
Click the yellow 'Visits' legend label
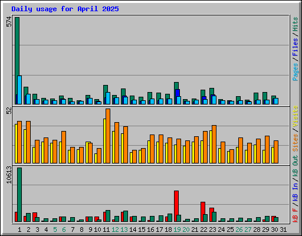pyautogui.click(x=295, y=117)
